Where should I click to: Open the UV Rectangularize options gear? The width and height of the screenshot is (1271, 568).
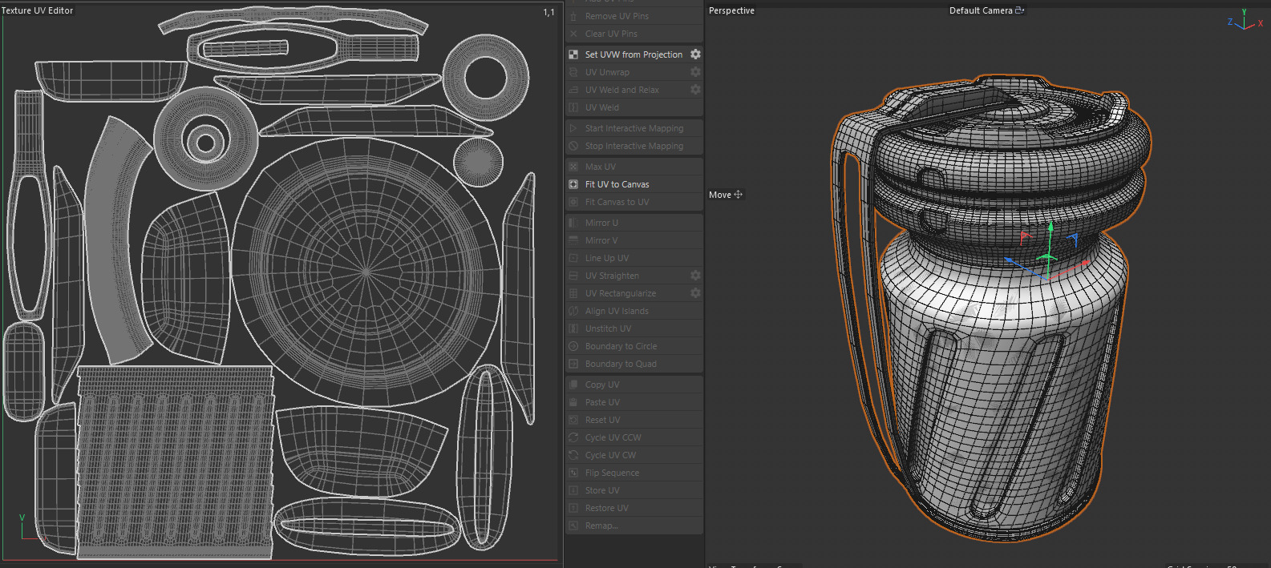pos(695,293)
